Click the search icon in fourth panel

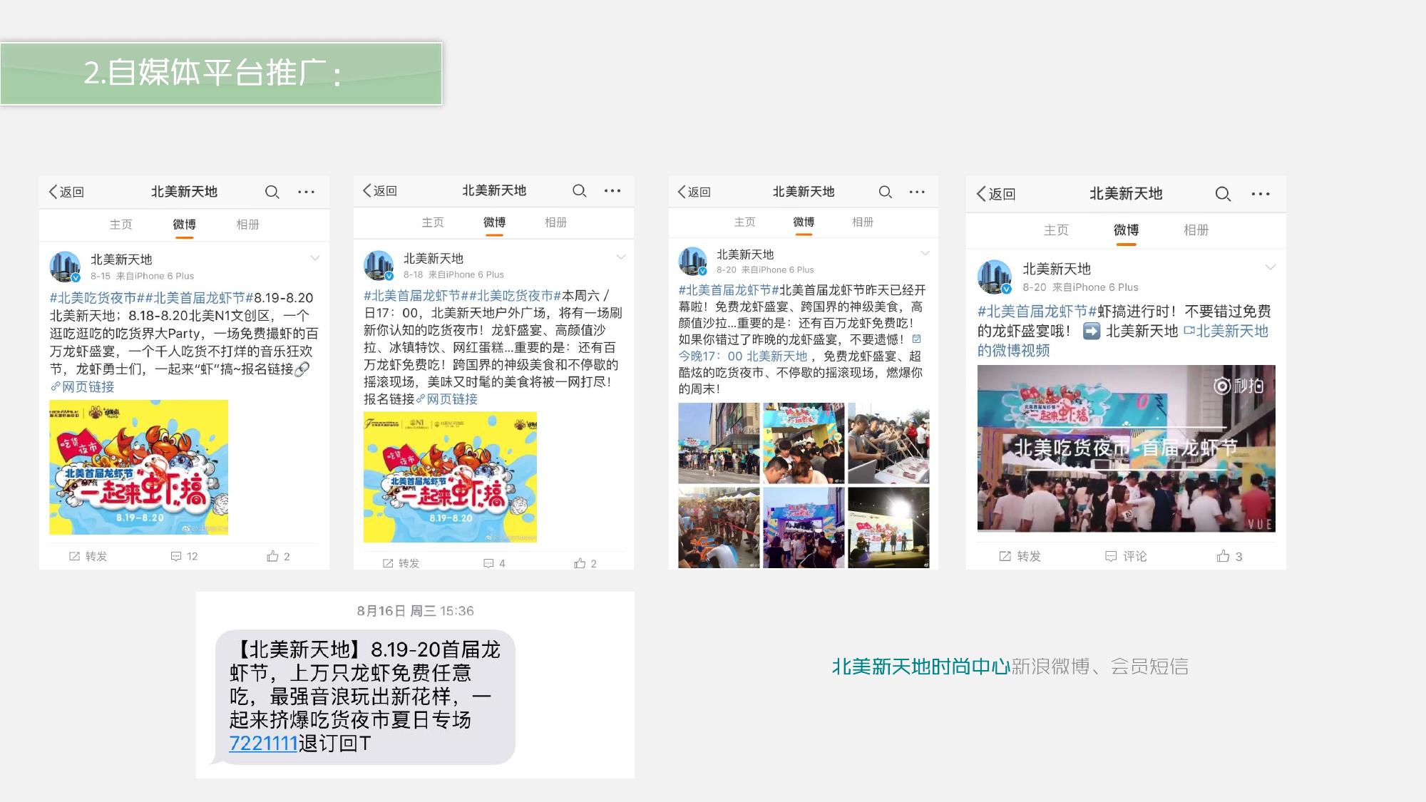pyautogui.click(x=1223, y=194)
